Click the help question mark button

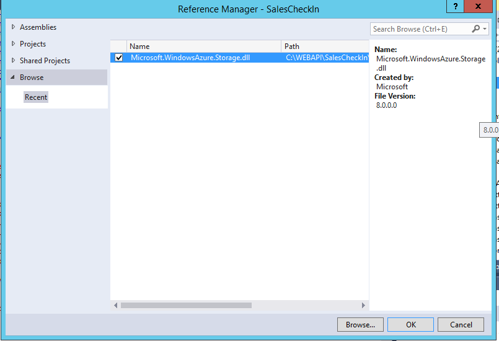click(x=455, y=6)
